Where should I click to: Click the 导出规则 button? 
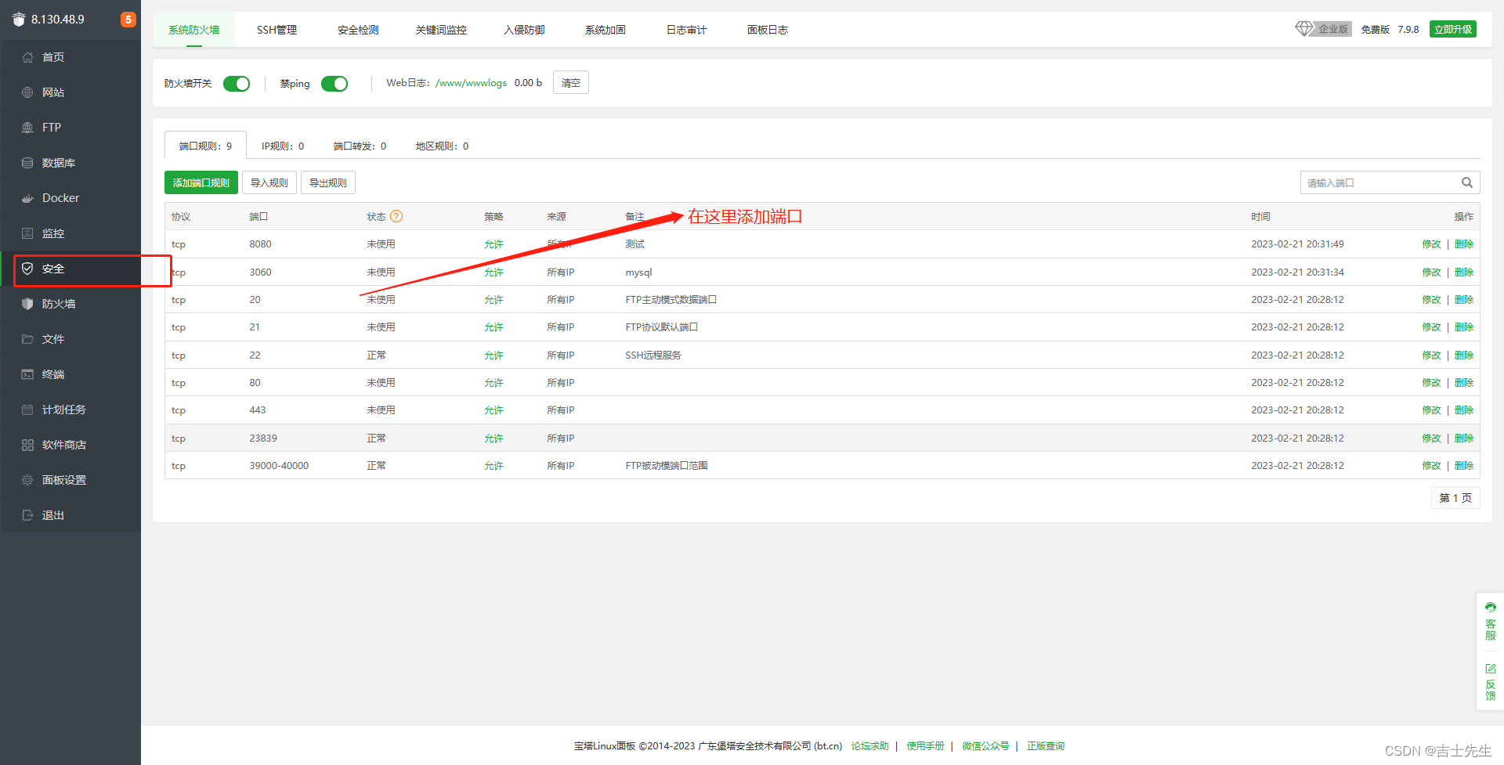(x=328, y=182)
